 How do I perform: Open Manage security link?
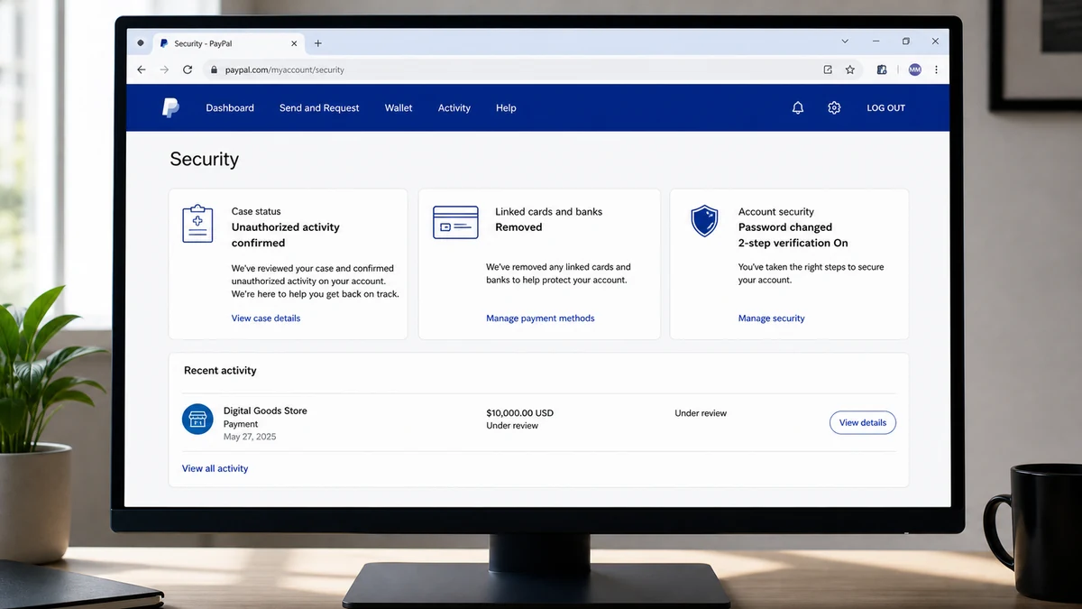(x=771, y=318)
